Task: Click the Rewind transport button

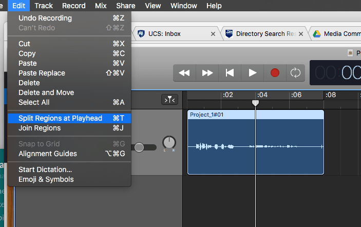Action: 184,73
